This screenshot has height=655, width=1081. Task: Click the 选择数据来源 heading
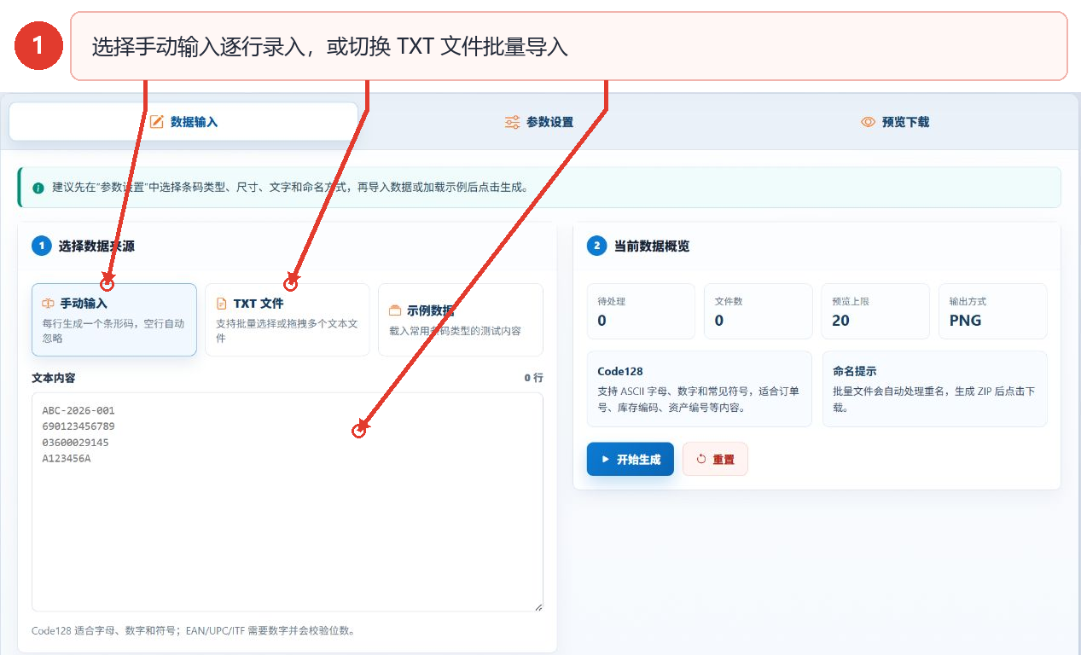click(96, 246)
